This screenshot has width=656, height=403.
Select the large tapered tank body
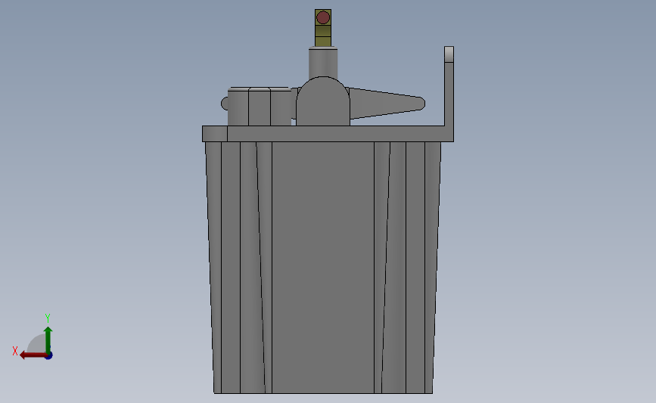323,268
